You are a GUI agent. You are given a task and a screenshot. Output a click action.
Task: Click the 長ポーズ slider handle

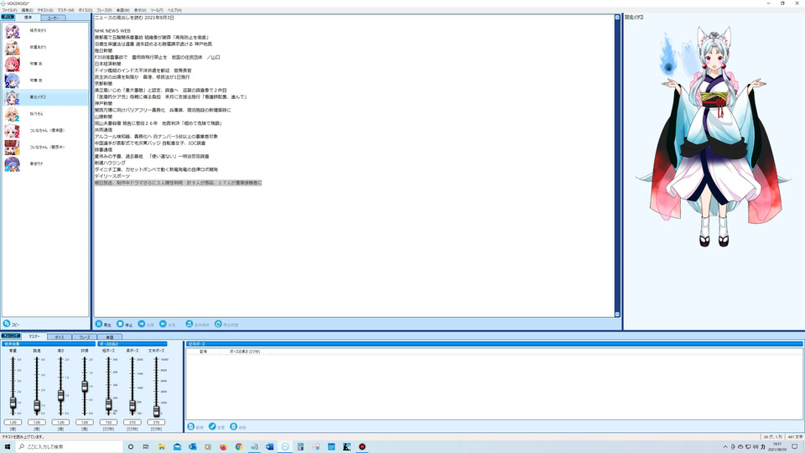(132, 406)
